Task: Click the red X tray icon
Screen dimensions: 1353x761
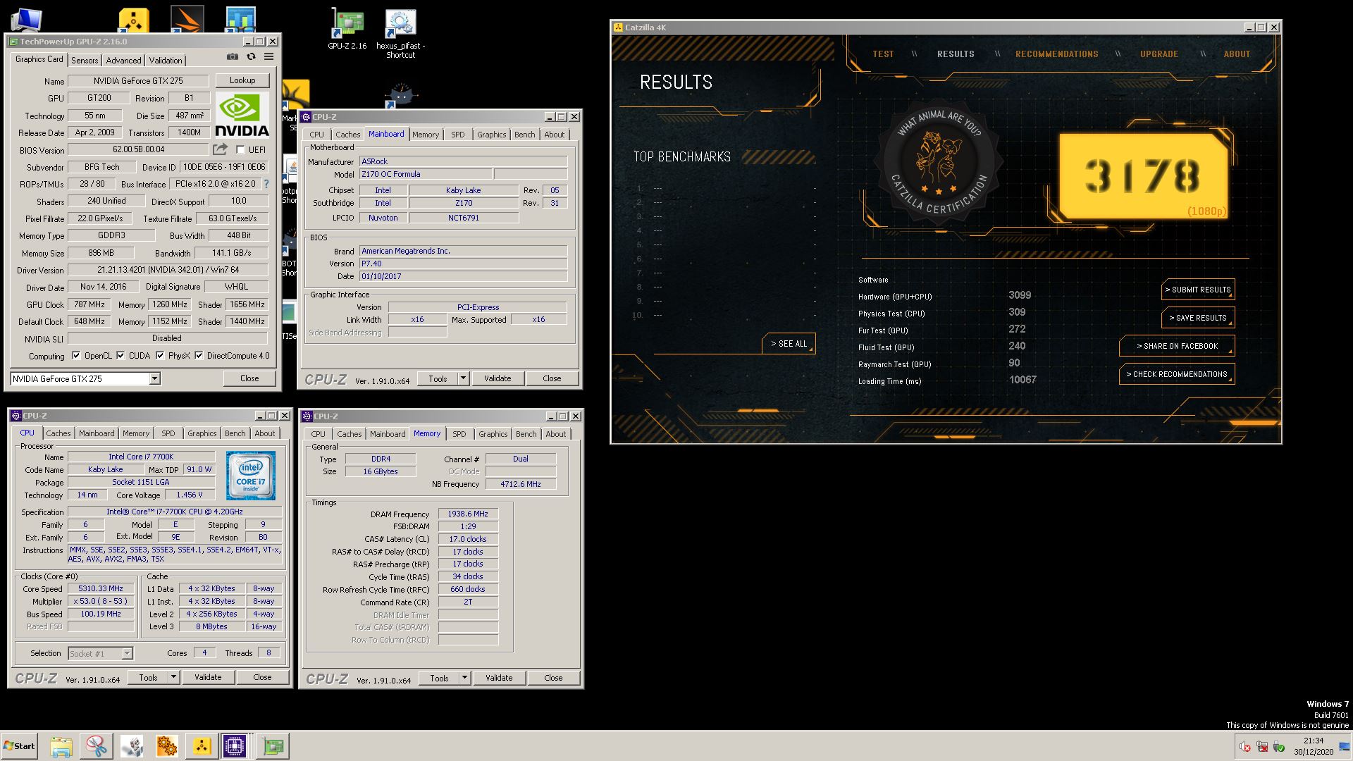Action: (x=1245, y=746)
